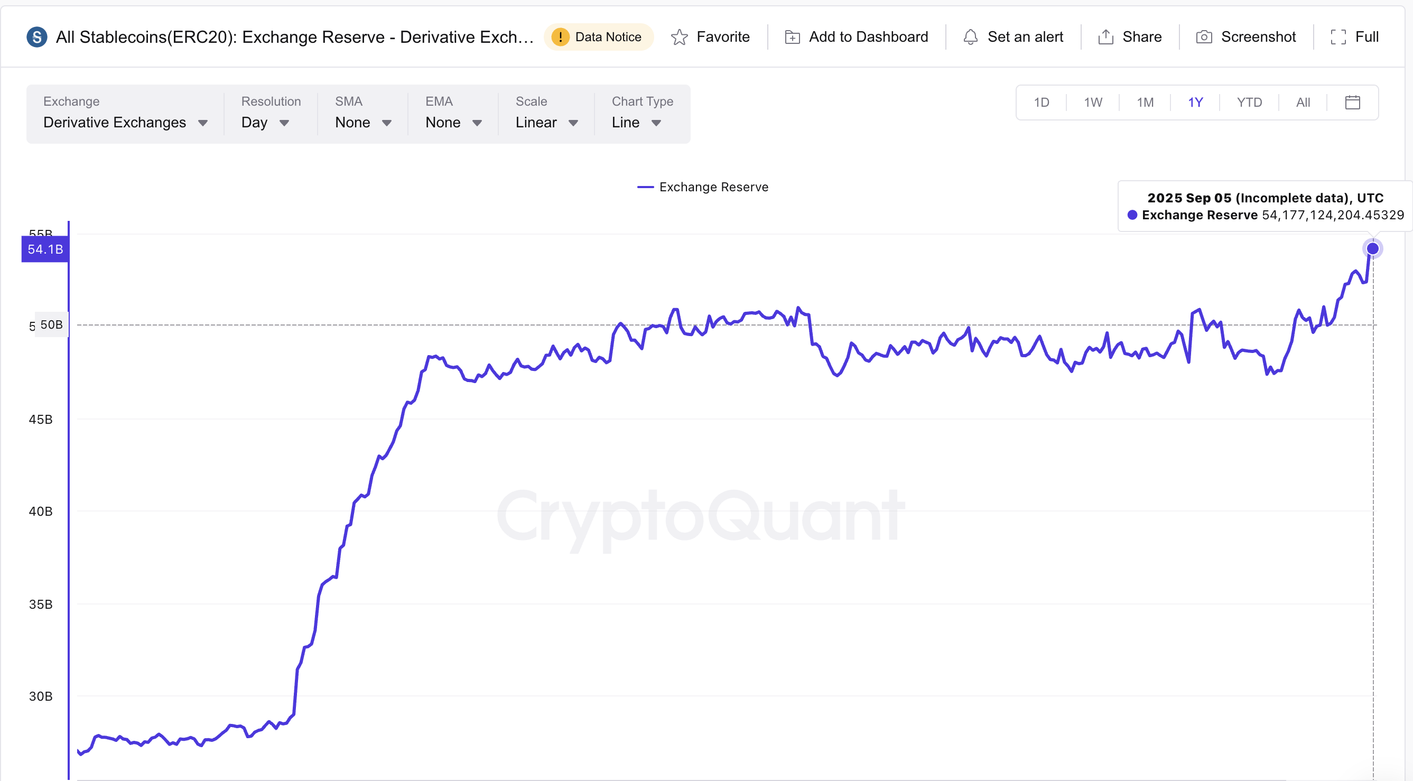
Task: Open the Resolution dropdown set to Day
Action: [x=265, y=122]
